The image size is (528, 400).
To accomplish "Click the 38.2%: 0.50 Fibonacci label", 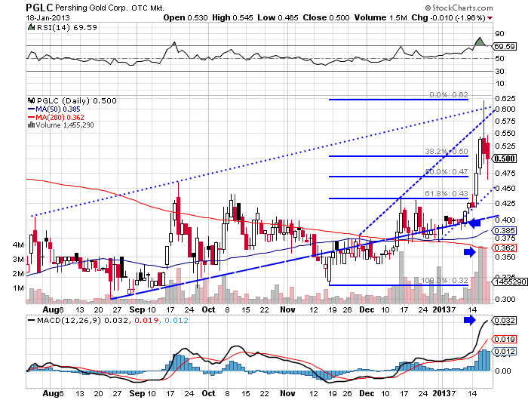I will point(447,151).
